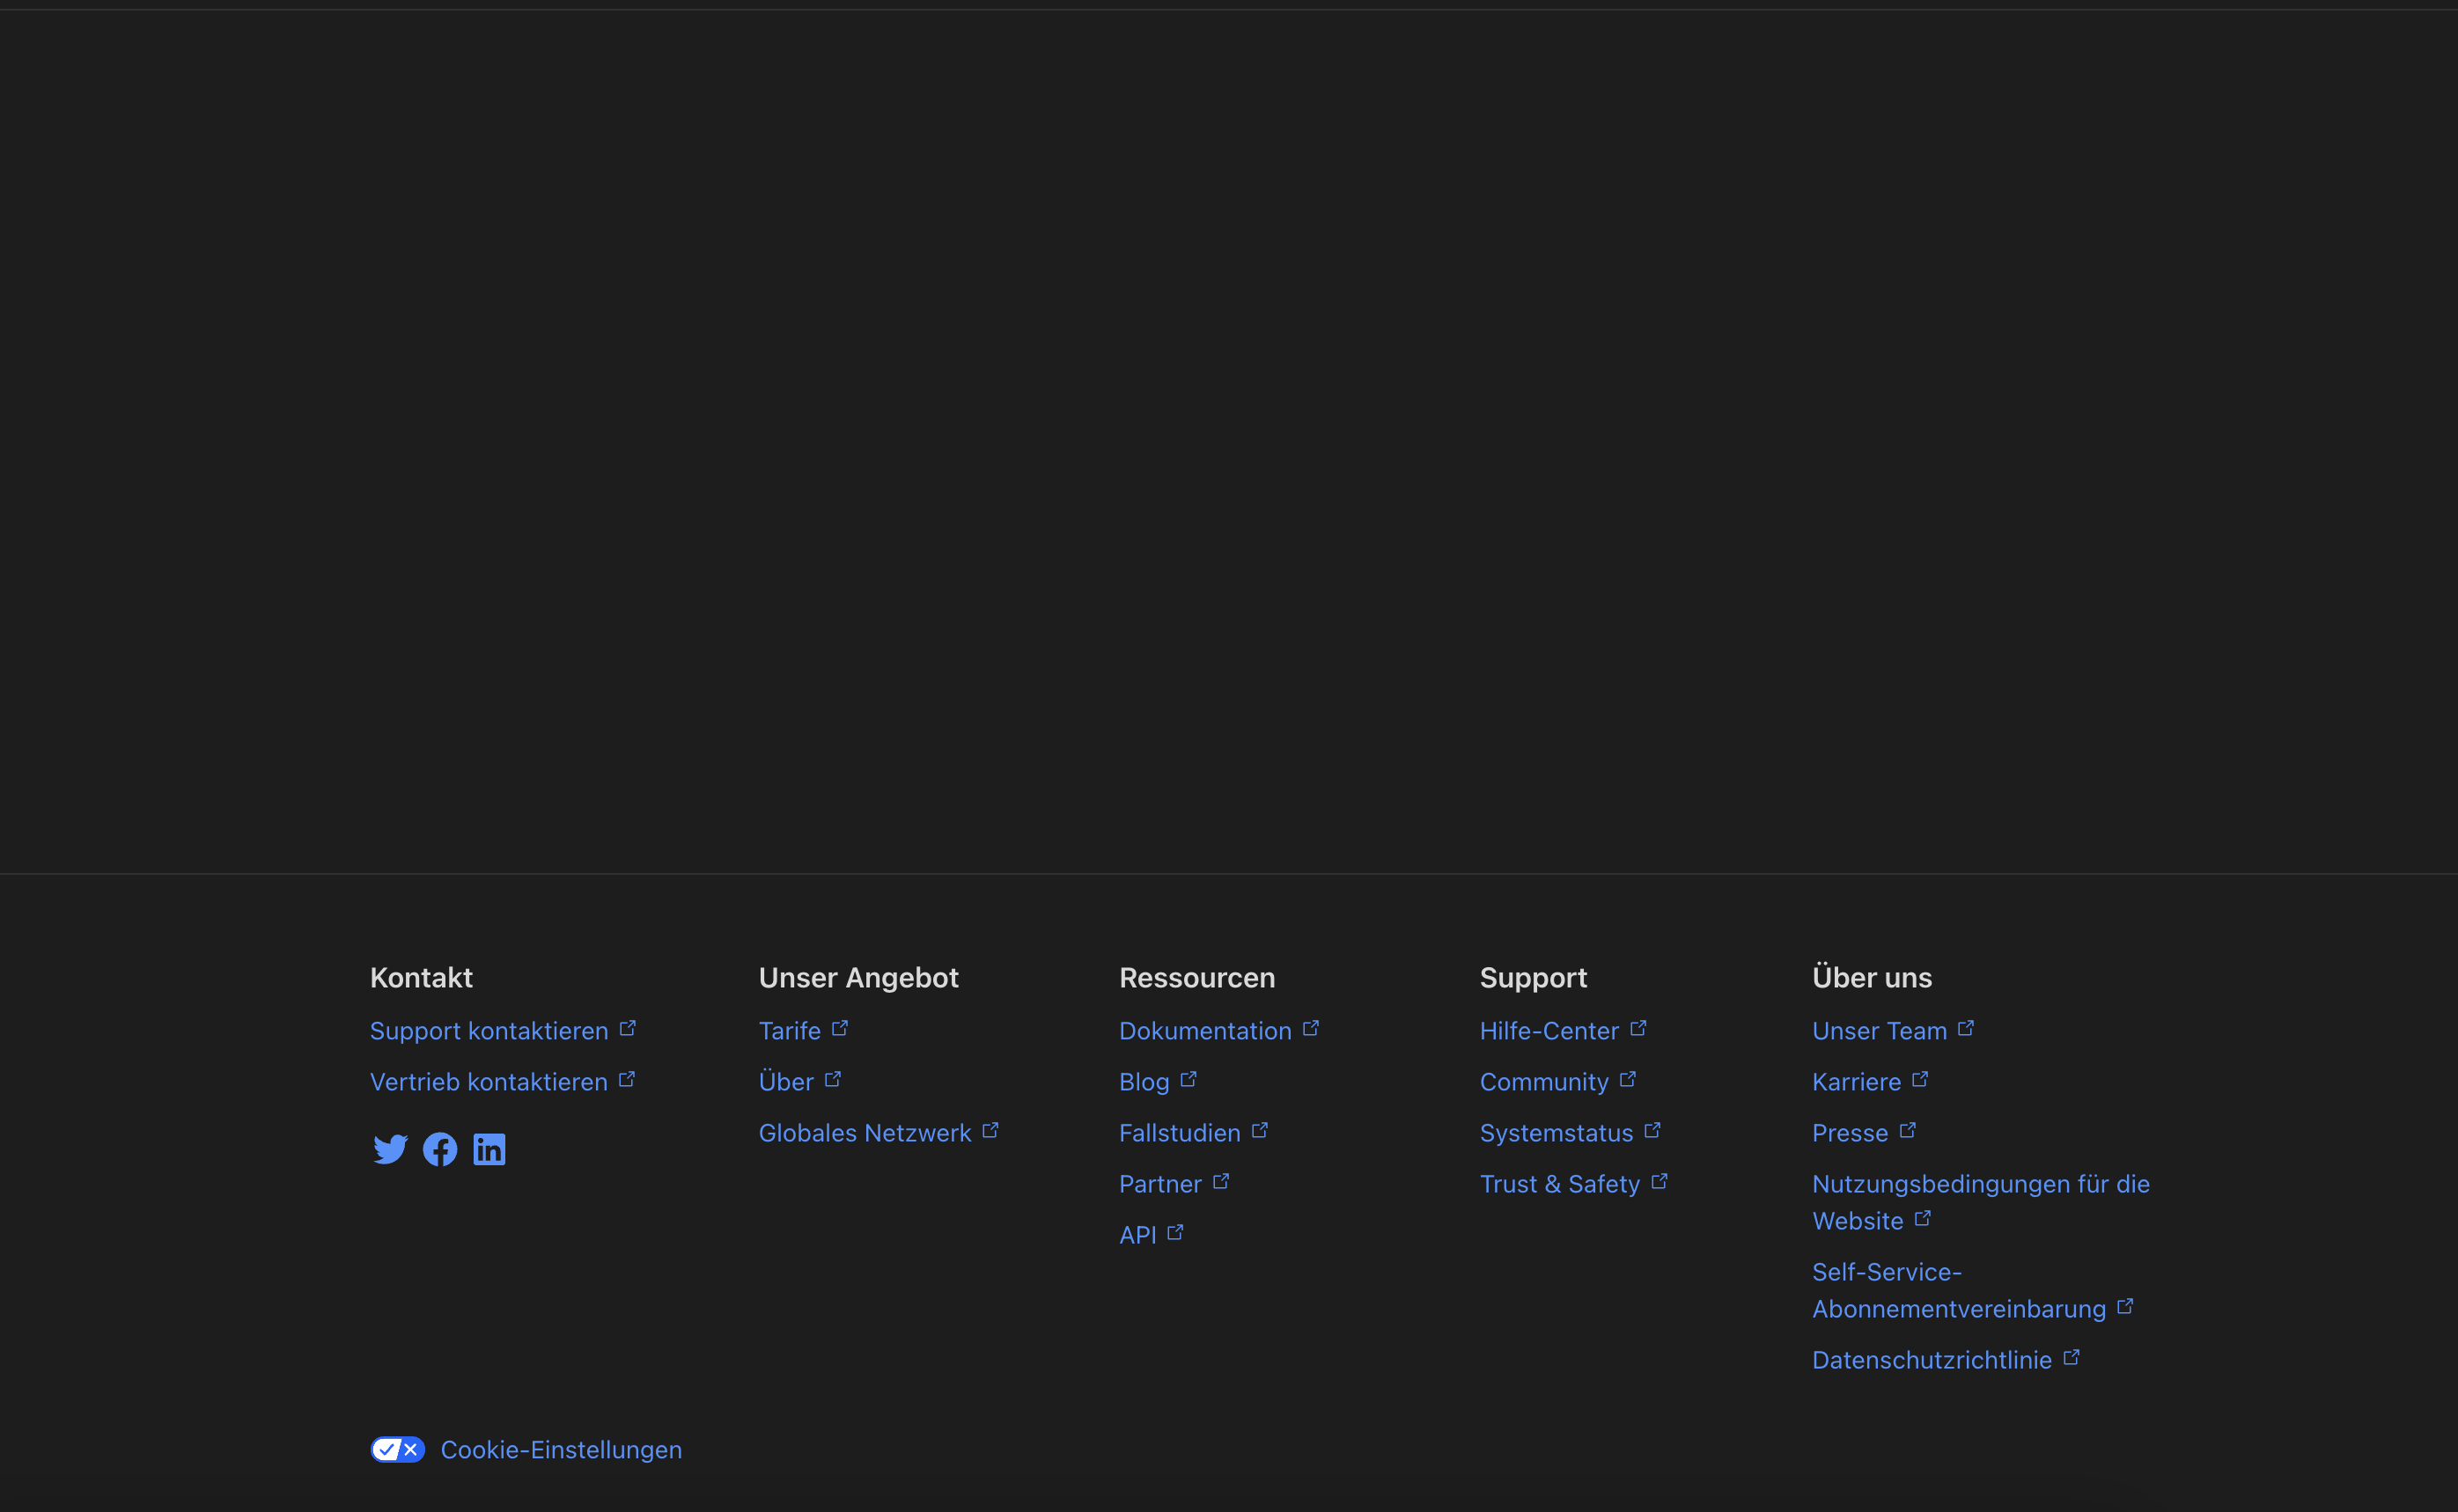Screen dimensions: 2458x1512
Task: Open the LinkedIn social icon
Action: [489, 1149]
